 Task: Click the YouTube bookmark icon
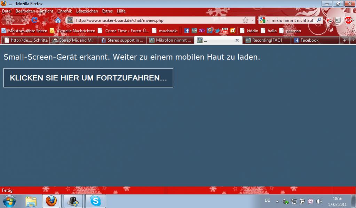coord(225,31)
